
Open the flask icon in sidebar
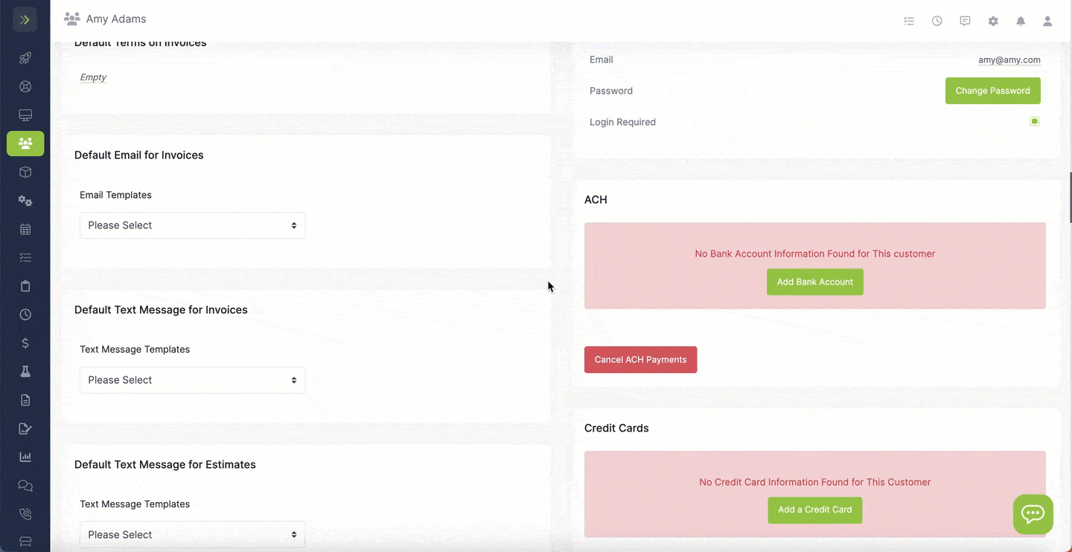[x=25, y=371]
